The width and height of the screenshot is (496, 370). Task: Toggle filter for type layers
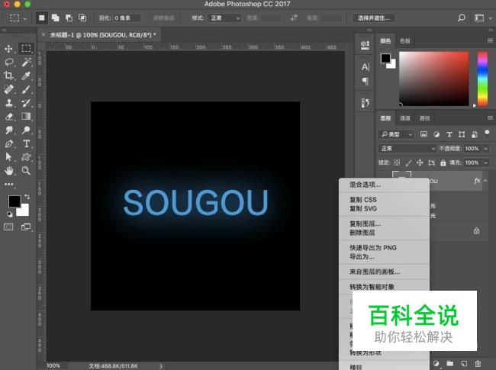449,134
